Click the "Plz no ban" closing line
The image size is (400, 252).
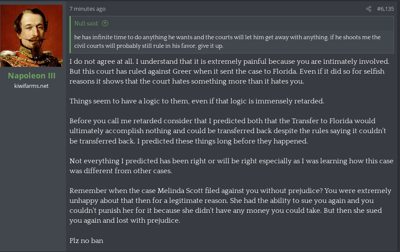(86, 240)
